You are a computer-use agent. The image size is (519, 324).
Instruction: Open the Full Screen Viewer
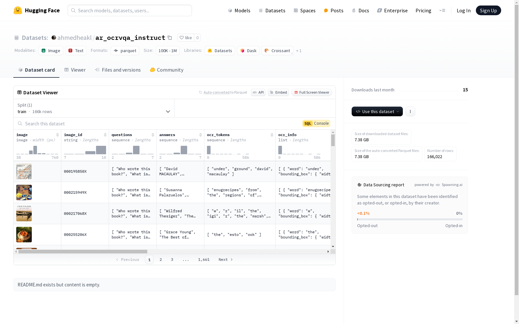[x=312, y=92]
